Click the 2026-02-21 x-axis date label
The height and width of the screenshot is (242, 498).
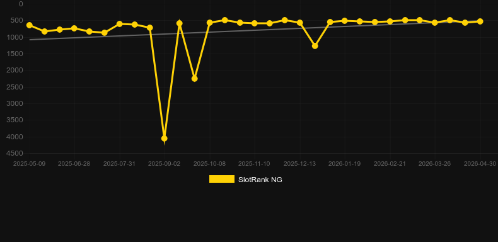[x=390, y=164]
